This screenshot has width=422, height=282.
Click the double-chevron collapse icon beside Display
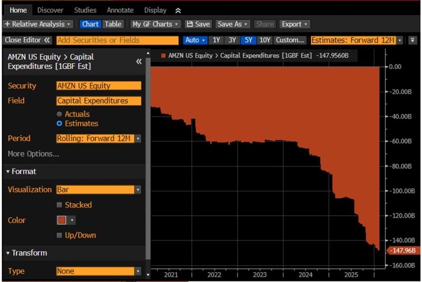coord(178,10)
